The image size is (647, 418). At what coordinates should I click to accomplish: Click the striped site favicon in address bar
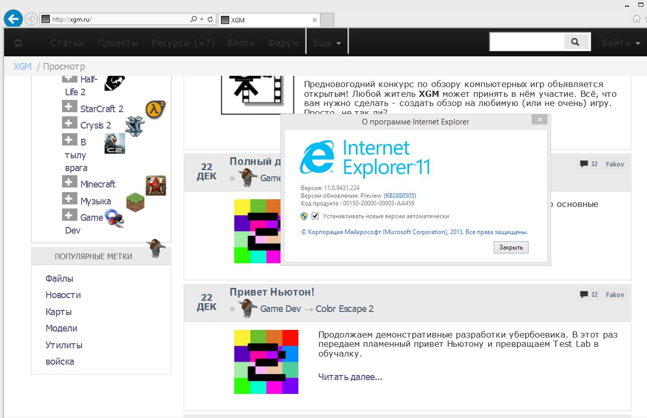pyautogui.click(x=46, y=19)
